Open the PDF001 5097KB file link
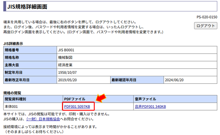This screenshot has height=135, width=220. pyautogui.click(x=77, y=106)
